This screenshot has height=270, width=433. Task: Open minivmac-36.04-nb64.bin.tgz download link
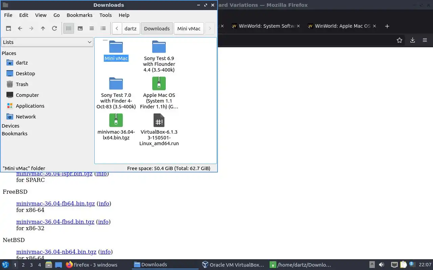click(56, 252)
